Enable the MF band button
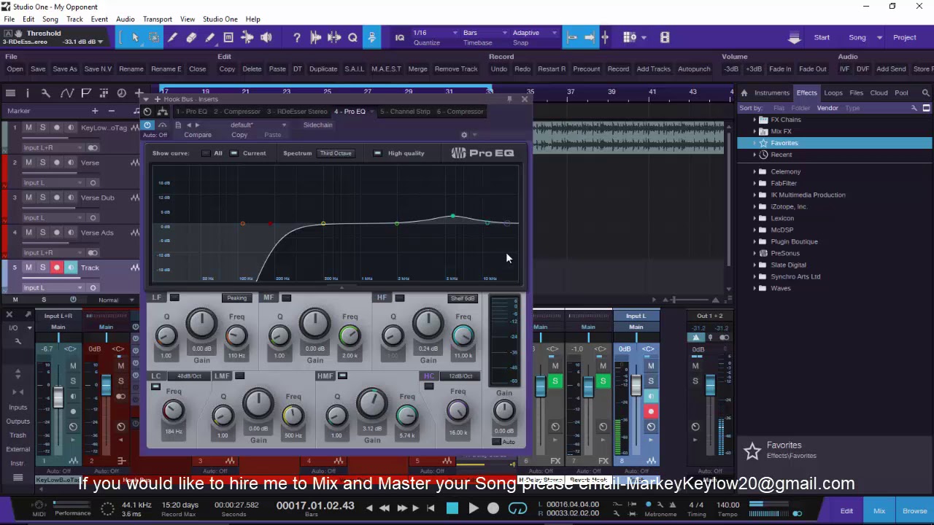The image size is (934, 525). point(286,297)
